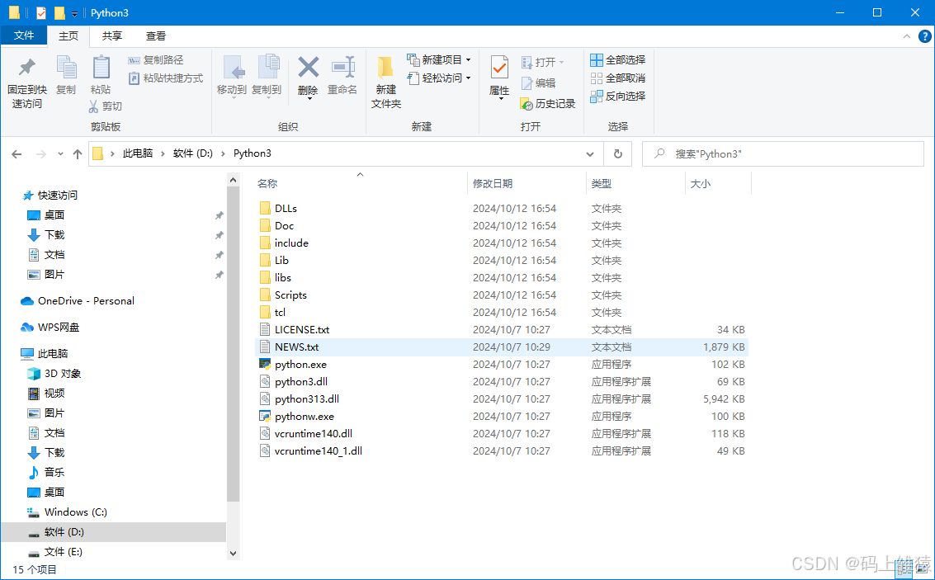Open 文件 (E:) drive in sidebar
Viewport: 935px width, 580px height.
click(63, 552)
